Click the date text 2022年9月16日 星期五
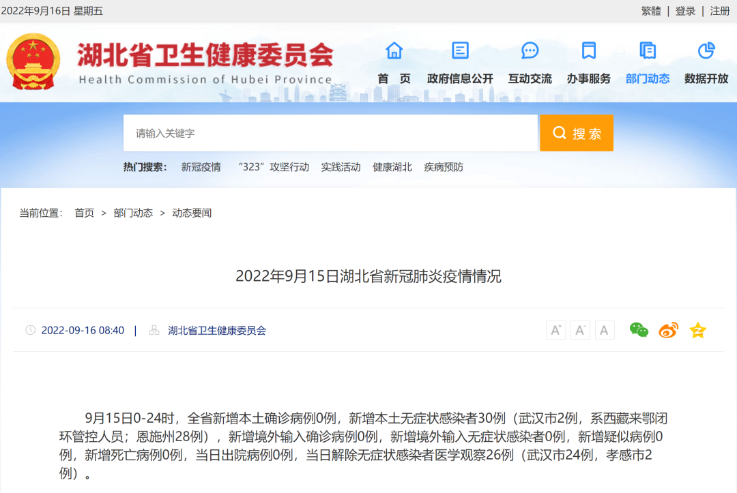The width and height of the screenshot is (737, 493). tap(52, 11)
